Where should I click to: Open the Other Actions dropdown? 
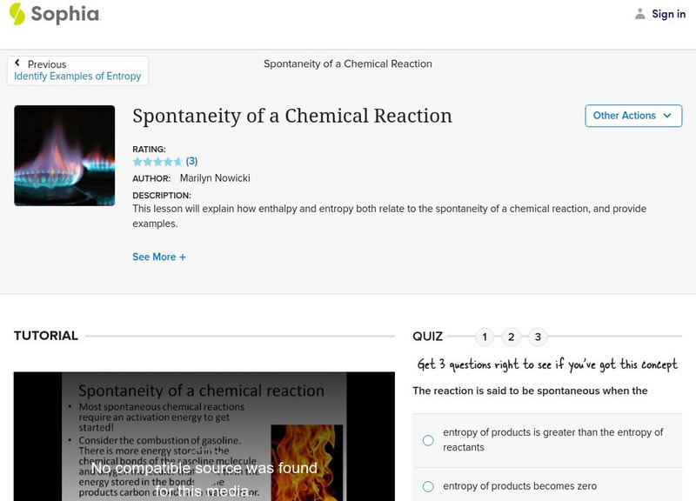click(x=632, y=116)
